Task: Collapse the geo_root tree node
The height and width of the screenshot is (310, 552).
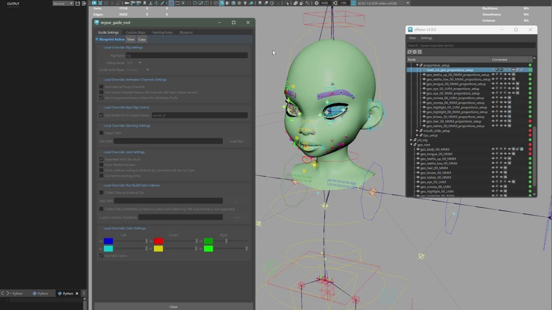Action: pyautogui.click(x=411, y=145)
